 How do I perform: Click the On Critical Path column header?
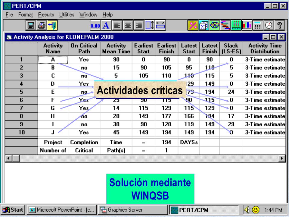tap(84, 49)
